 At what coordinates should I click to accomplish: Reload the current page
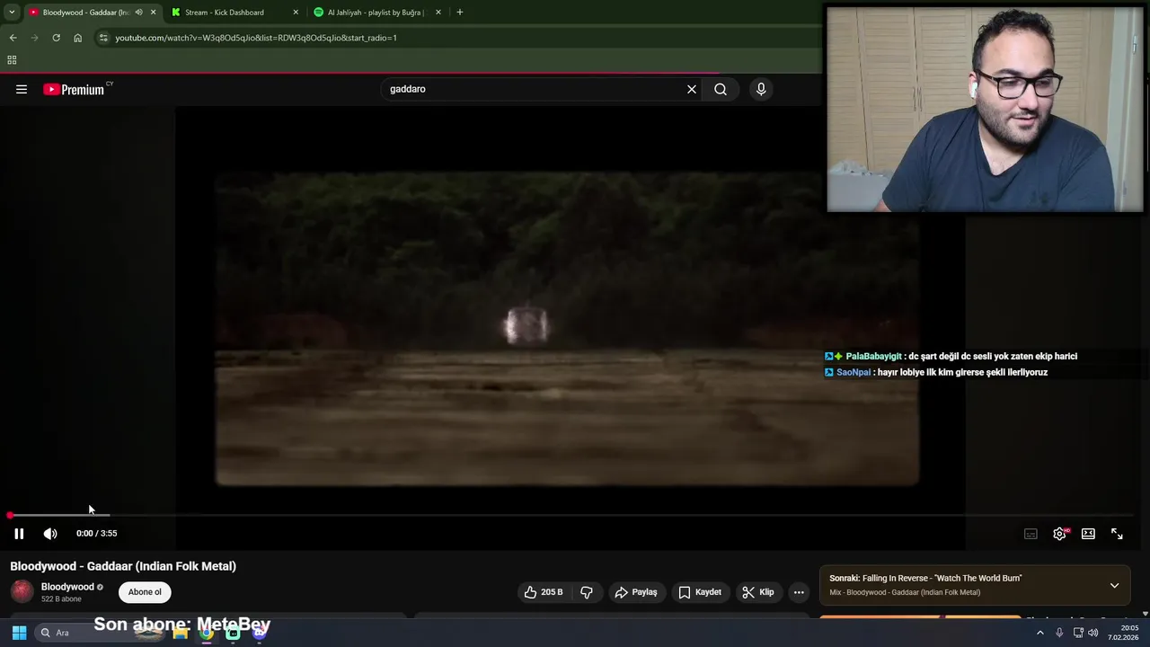tap(56, 38)
